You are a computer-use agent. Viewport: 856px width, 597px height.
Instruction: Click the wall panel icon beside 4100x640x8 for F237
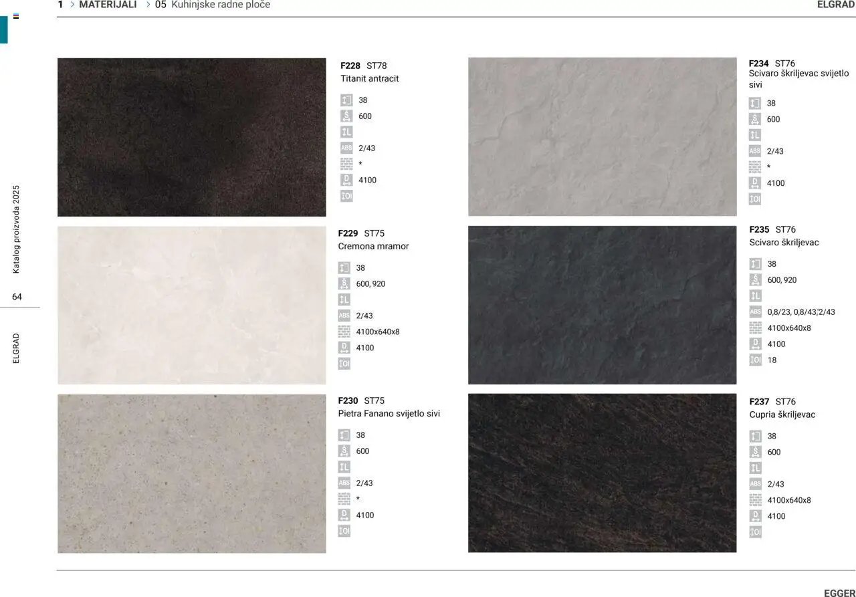tap(755, 500)
